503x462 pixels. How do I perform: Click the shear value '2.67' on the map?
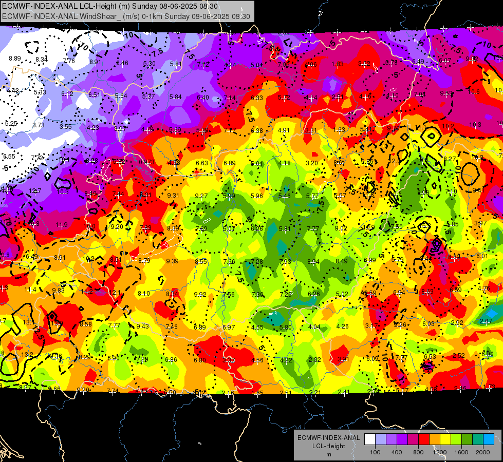tap(486, 321)
